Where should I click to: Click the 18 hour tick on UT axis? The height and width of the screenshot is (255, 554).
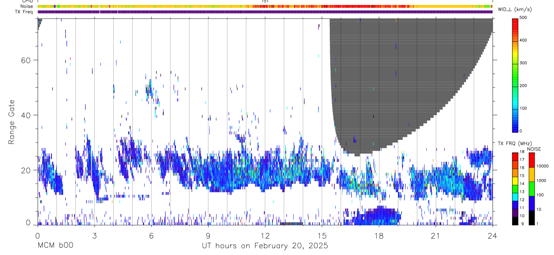[379, 235]
